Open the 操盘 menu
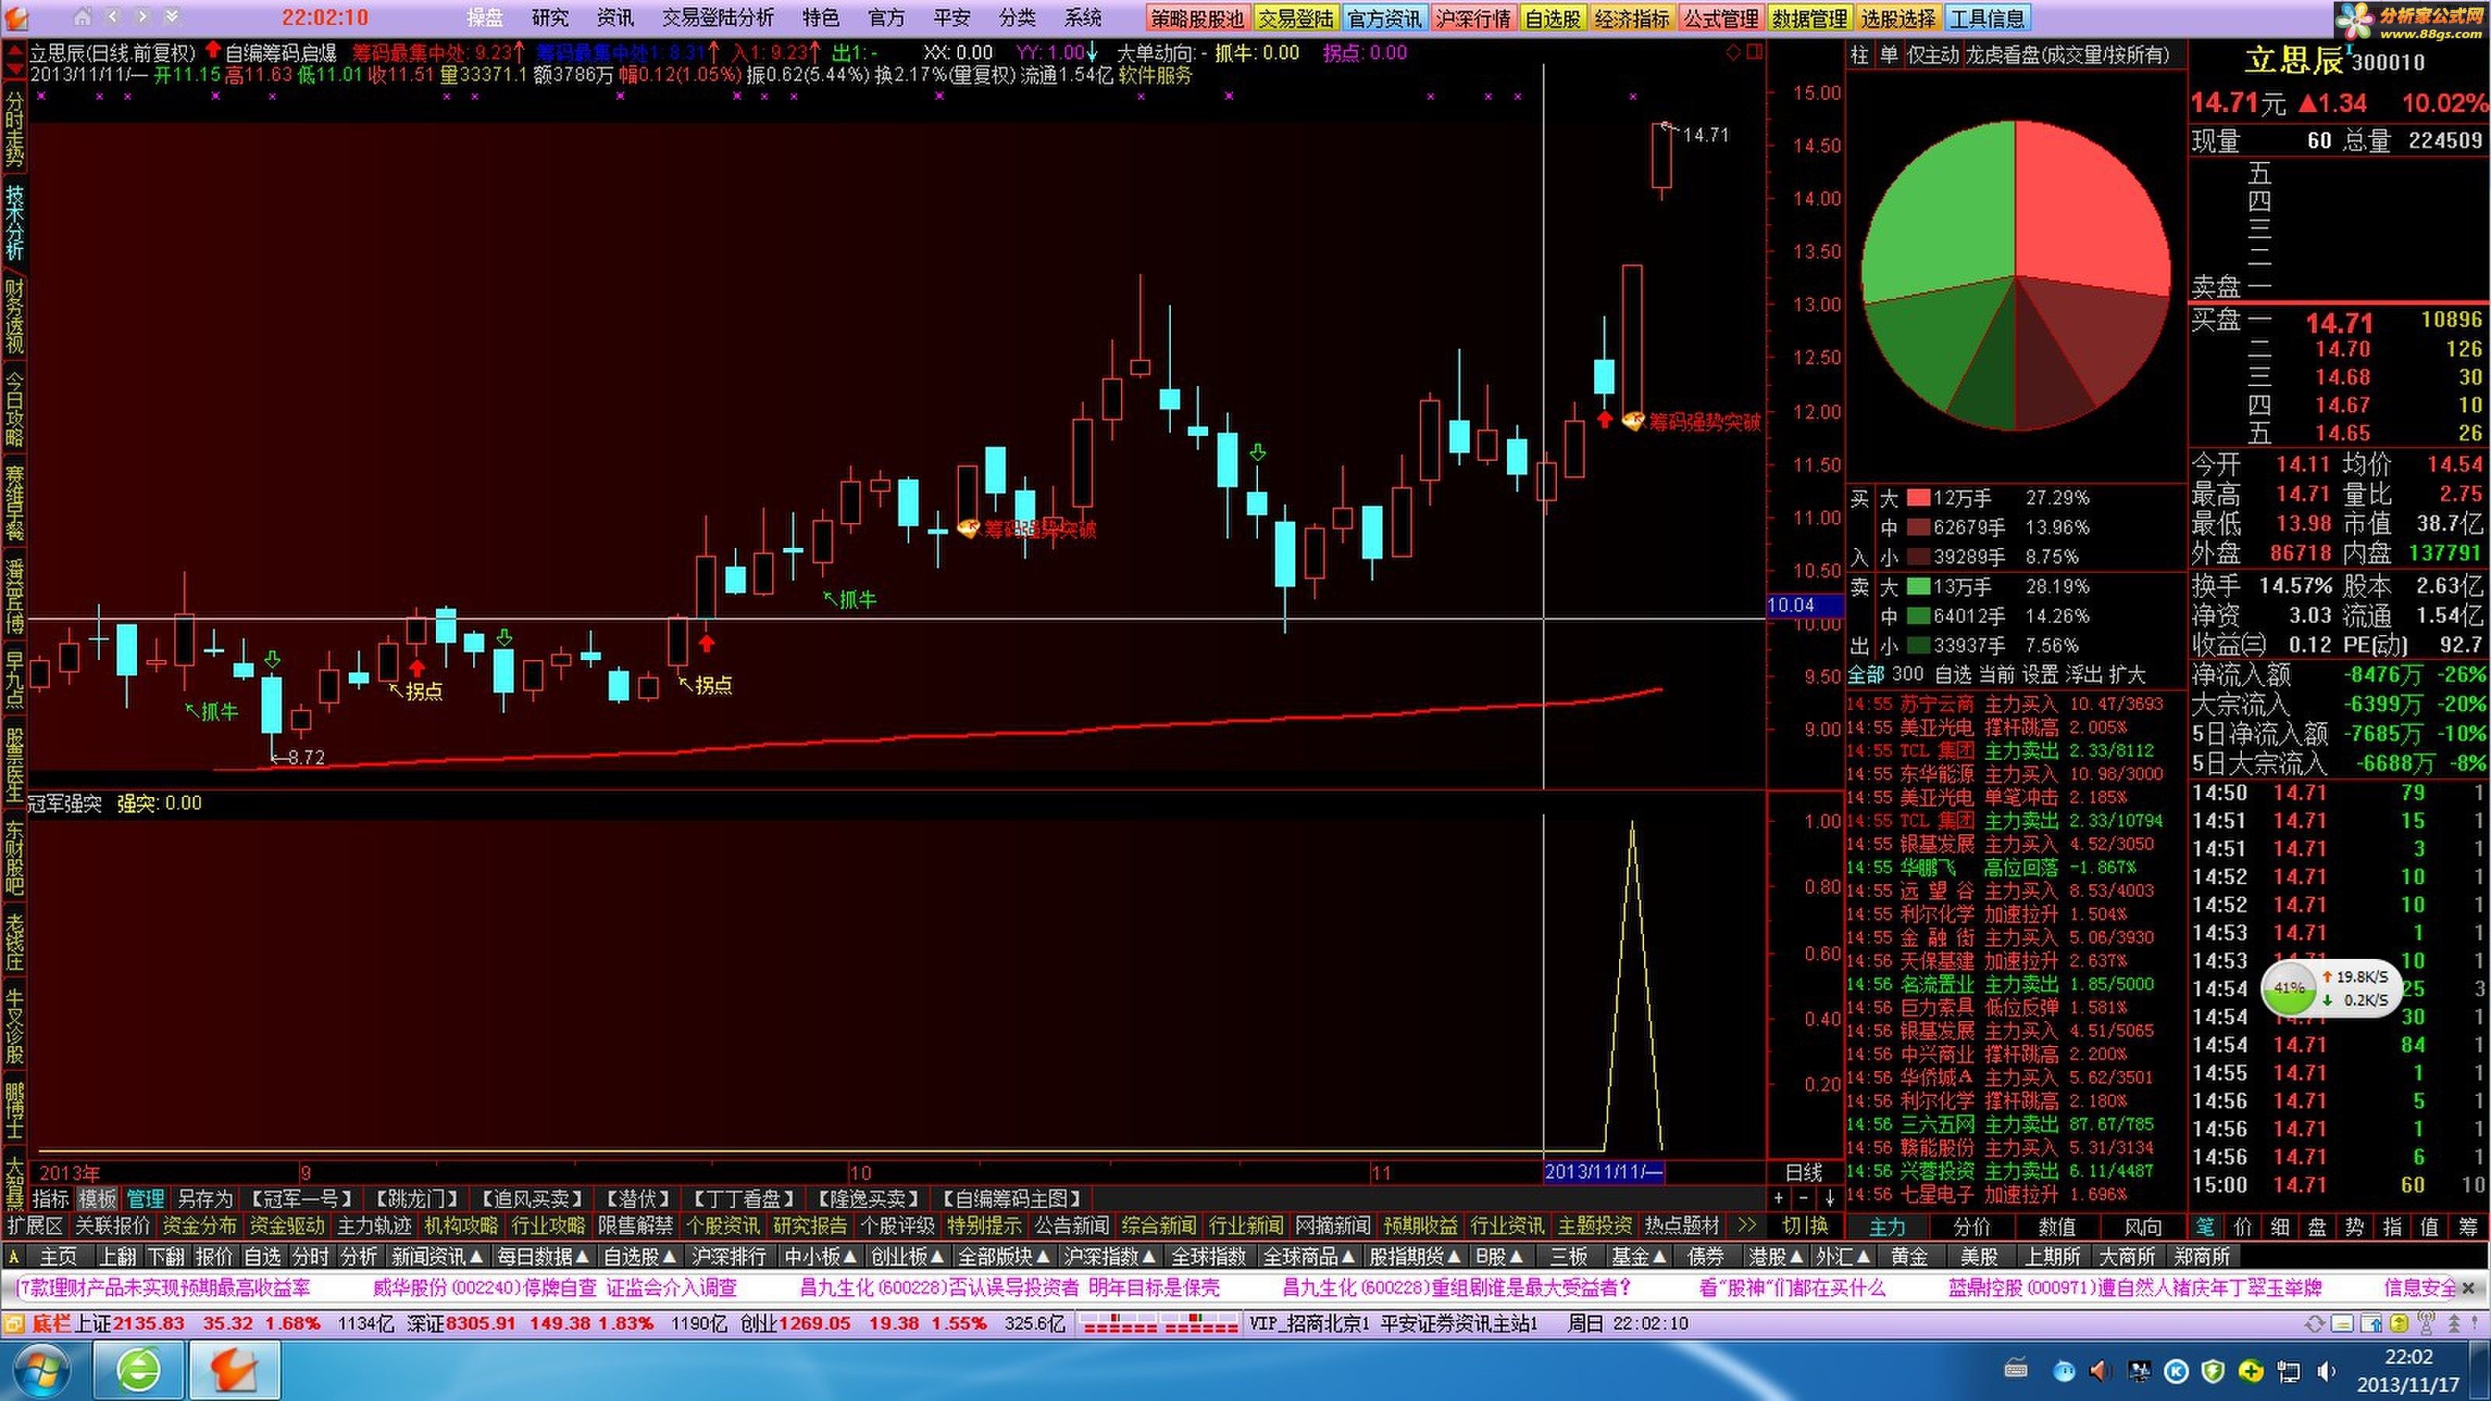This screenshot has width=2491, height=1401. (484, 17)
